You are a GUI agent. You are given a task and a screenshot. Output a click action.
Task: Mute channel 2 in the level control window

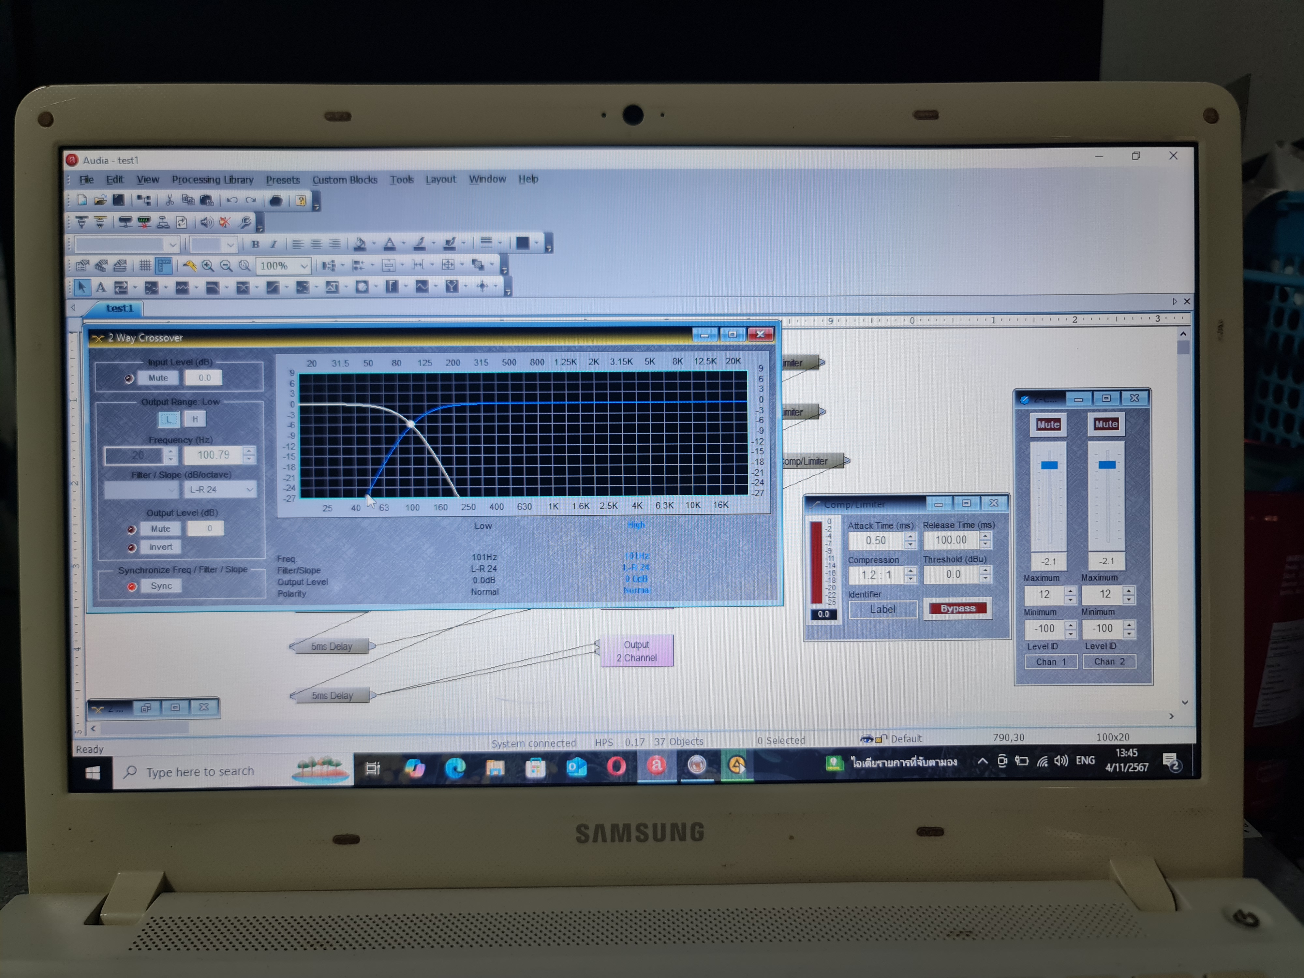point(1106,424)
